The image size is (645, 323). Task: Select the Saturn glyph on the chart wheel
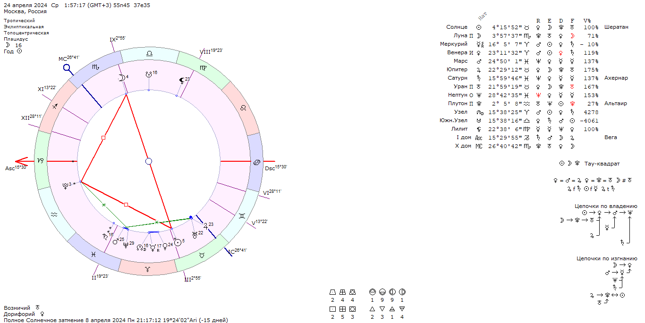click(x=104, y=235)
